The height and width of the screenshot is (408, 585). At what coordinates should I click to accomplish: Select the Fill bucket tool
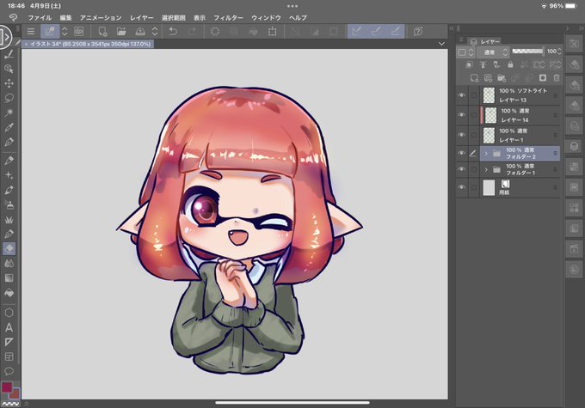pos(9,293)
